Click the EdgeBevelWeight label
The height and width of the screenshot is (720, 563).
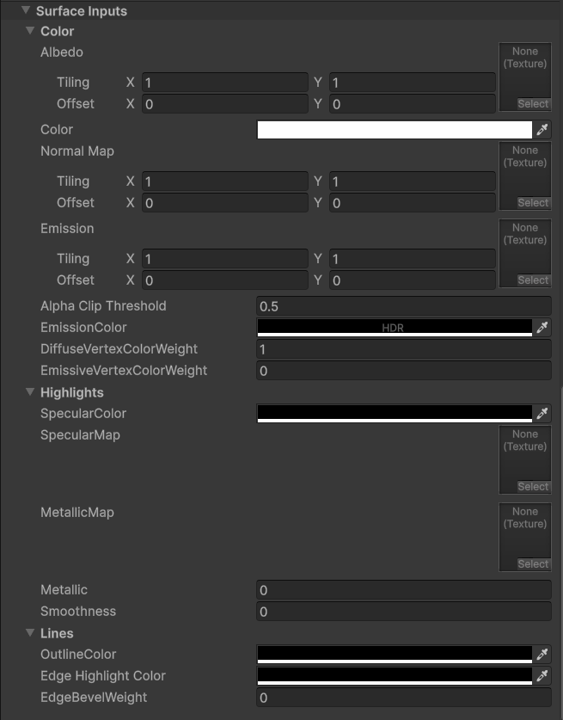point(94,698)
